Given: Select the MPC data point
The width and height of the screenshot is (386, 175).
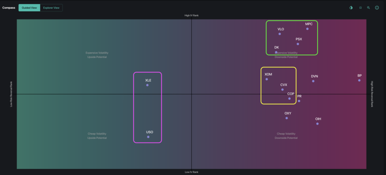Looking at the screenshot, I should 308,29.
